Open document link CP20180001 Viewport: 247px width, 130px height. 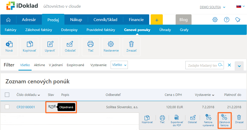pyautogui.click(x=26, y=107)
